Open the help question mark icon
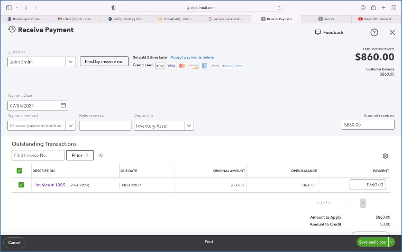This screenshot has height=252, width=402. (x=374, y=32)
